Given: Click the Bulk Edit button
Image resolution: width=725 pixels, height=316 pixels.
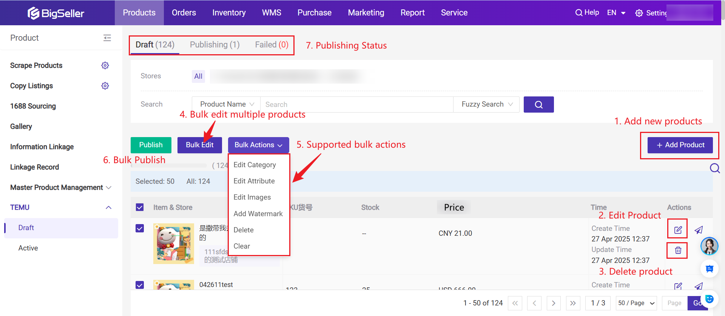Looking at the screenshot, I should coord(200,145).
